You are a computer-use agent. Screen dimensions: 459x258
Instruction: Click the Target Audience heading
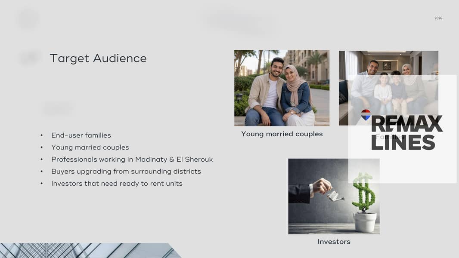(98, 58)
